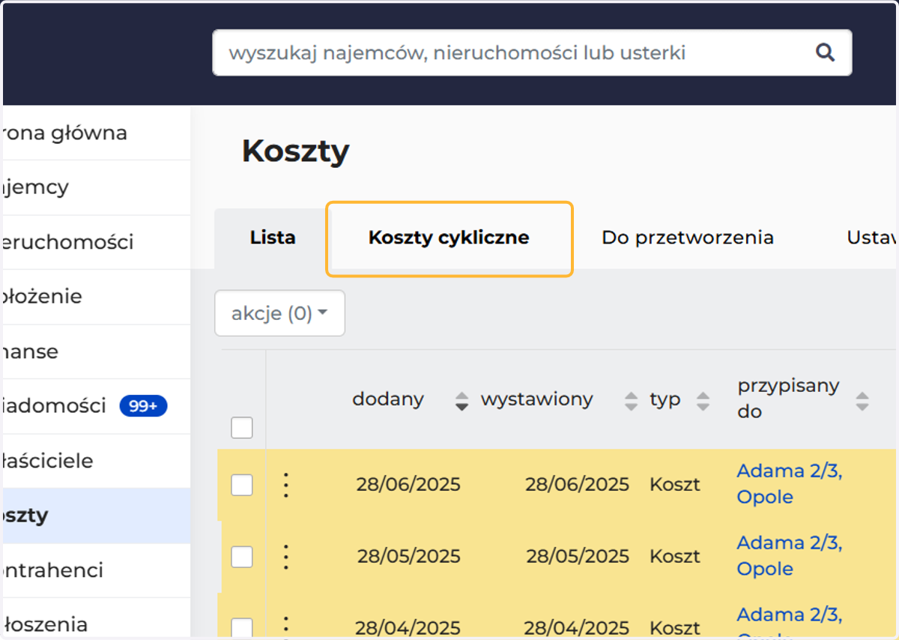This screenshot has height=640, width=899.
Task: Open Wiadomości in the sidebar
Action: pyautogui.click(x=97, y=405)
